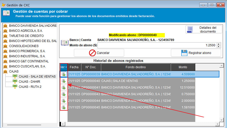Select row DP00000044 document number
Viewport: 227px width, 128px height.
(x=91, y=101)
